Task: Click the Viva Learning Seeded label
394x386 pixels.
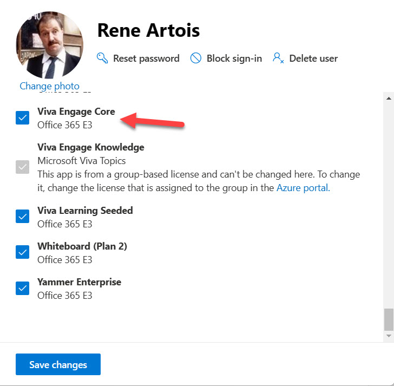Action: tap(85, 211)
